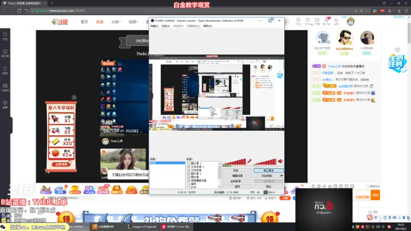
Task: Collapse the 主播任务 floating badge
Action: coord(398,50)
